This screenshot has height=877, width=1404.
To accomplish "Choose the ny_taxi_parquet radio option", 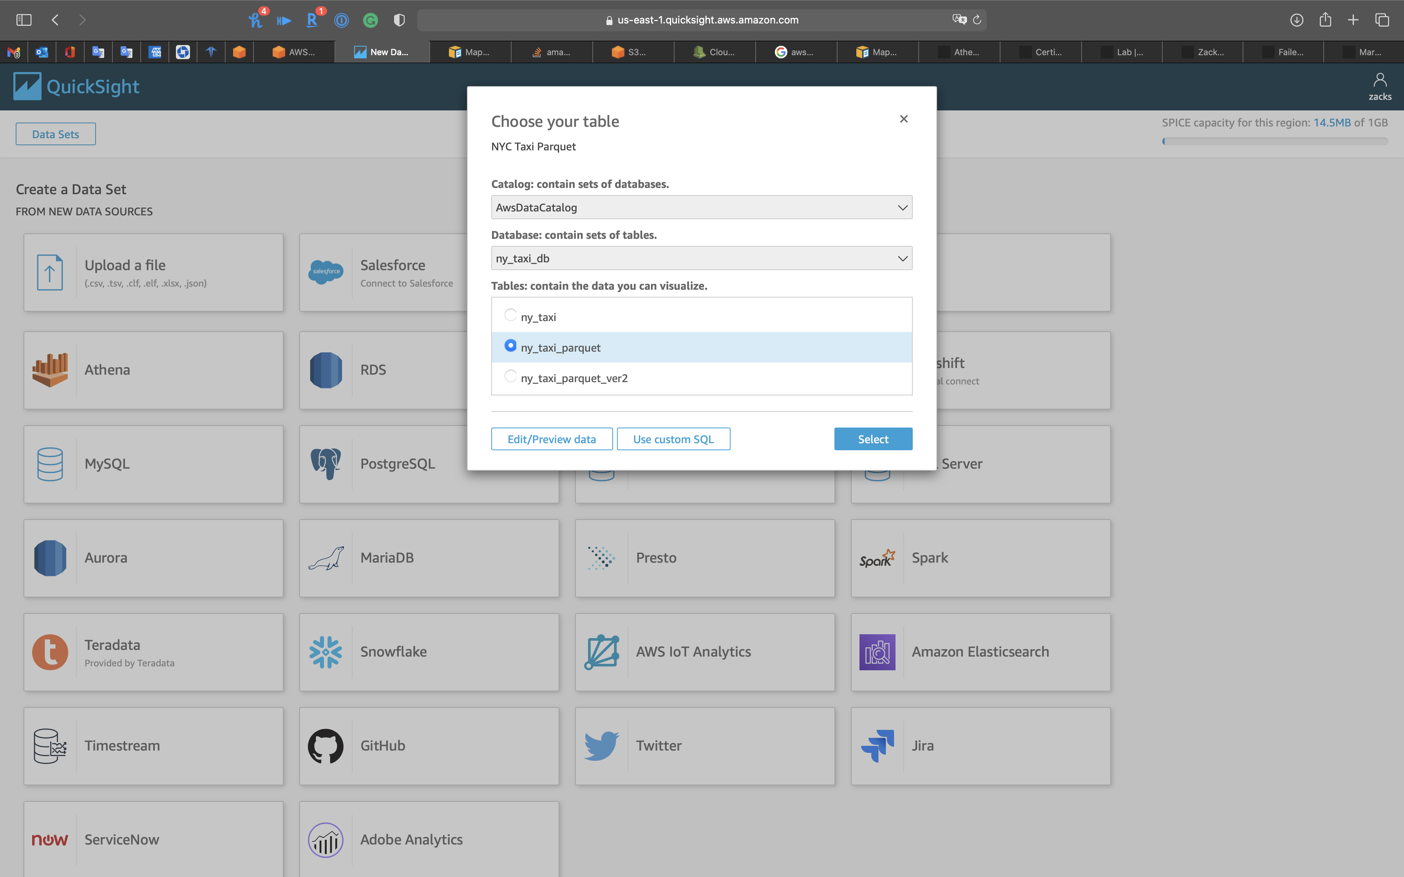I will pyautogui.click(x=510, y=346).
